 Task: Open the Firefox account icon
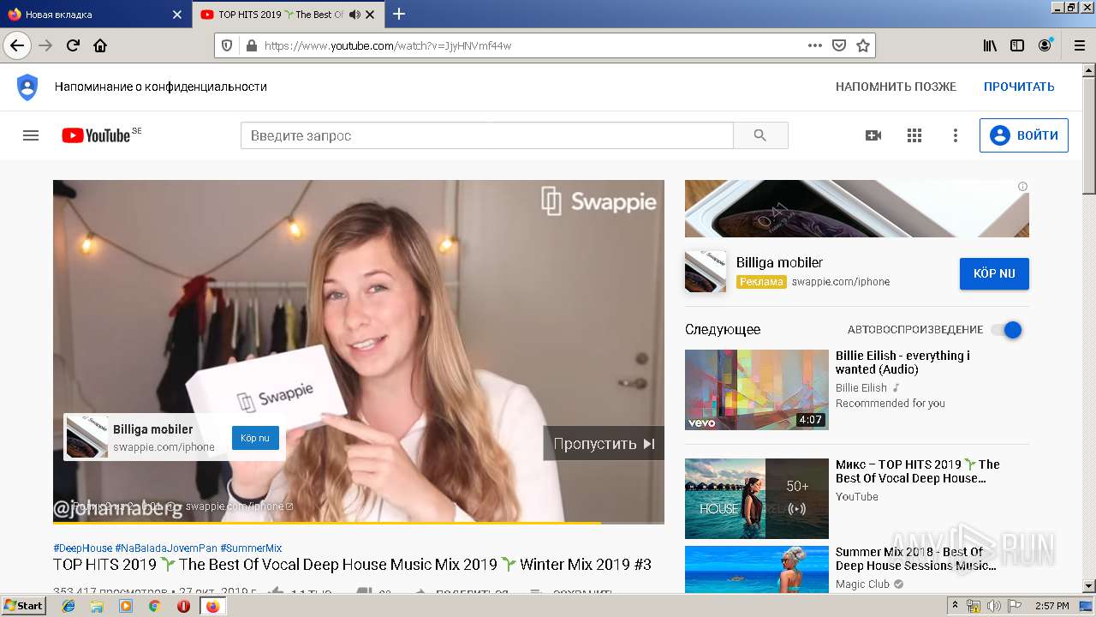(1045, 45)
